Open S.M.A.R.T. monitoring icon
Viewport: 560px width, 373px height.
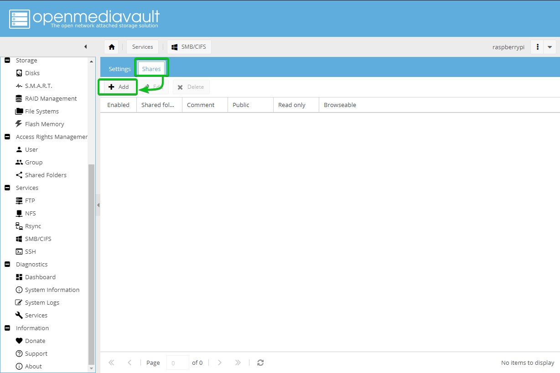pos(19,86)
